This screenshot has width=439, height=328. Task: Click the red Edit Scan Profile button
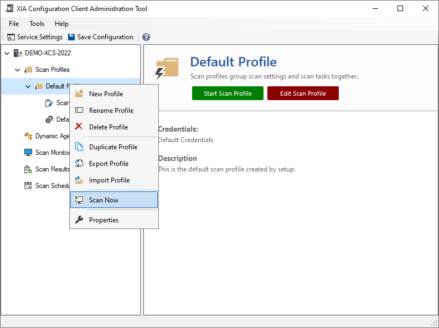point(303,93)
